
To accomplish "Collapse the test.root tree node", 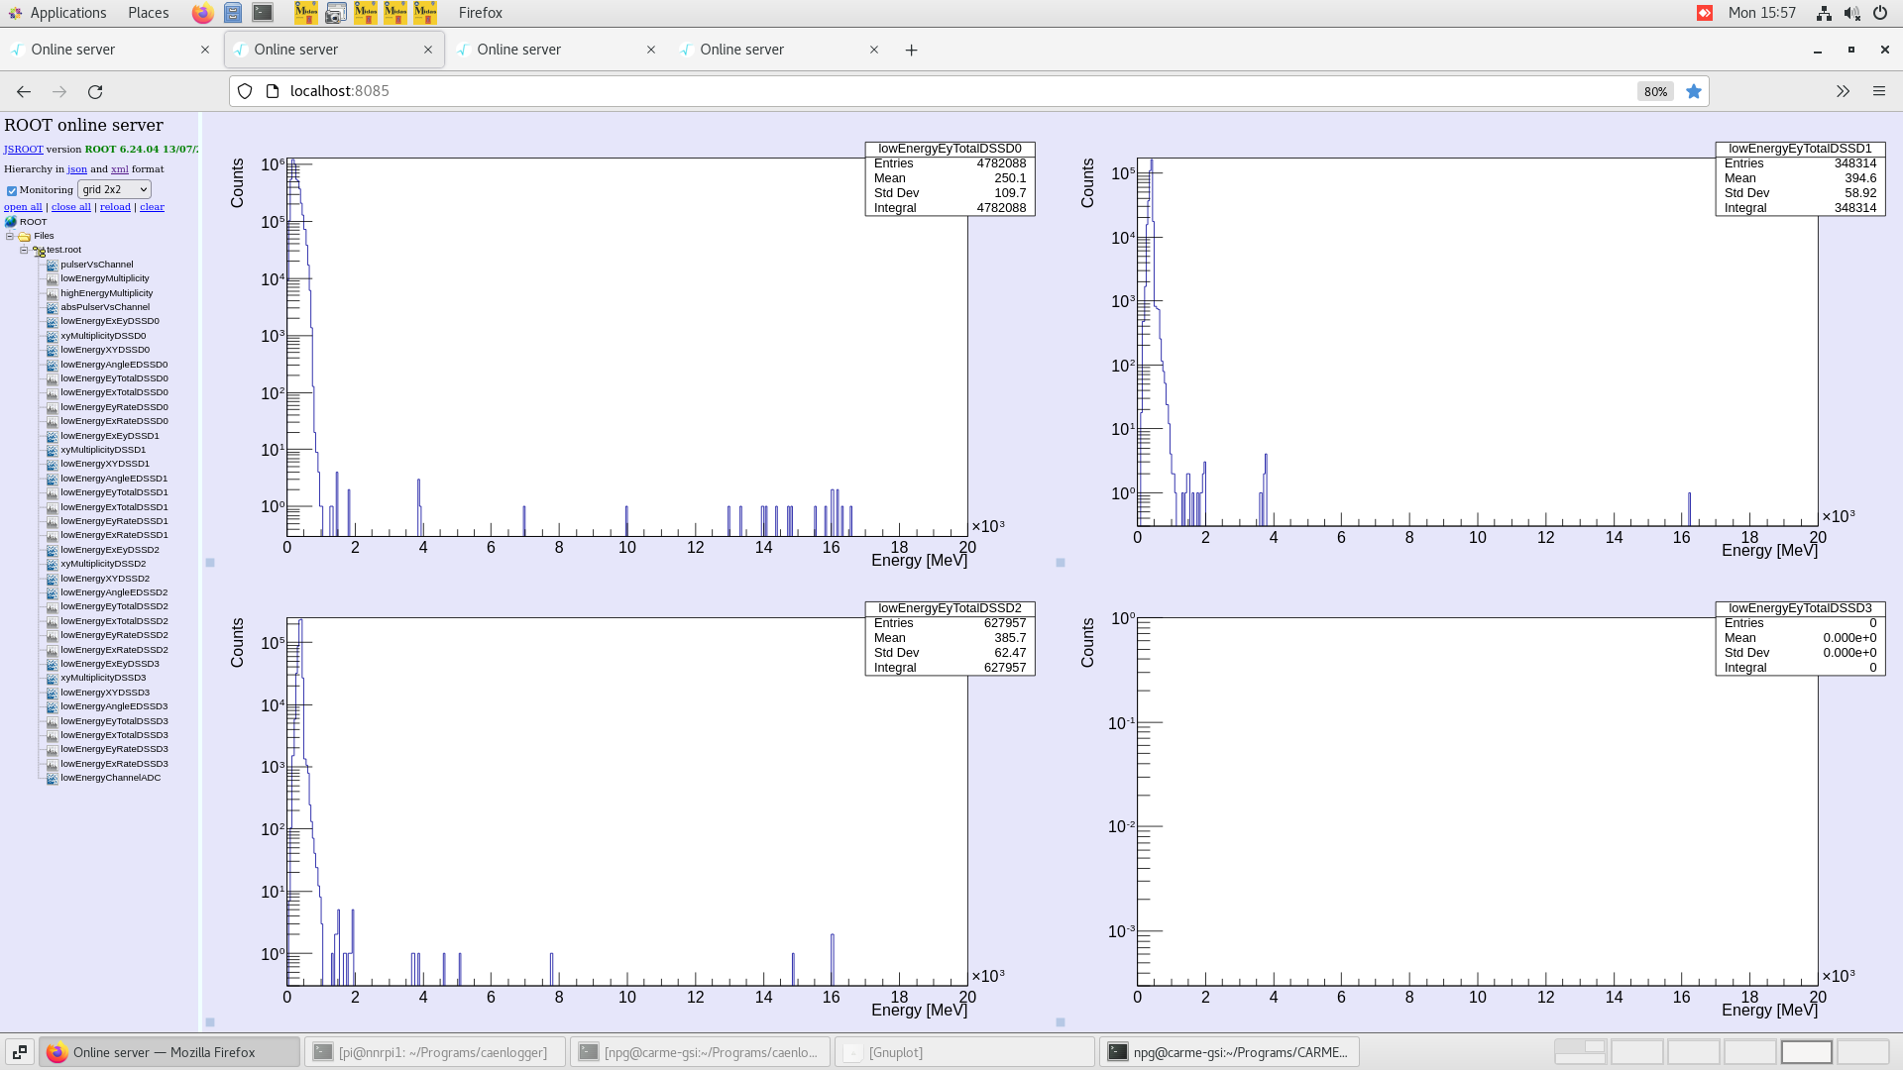I will [23, 250].
